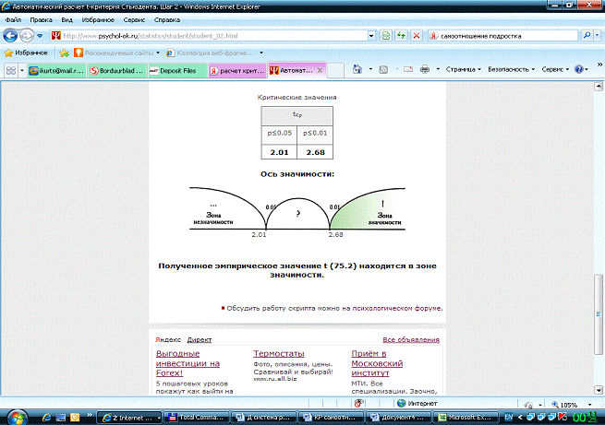Viewport: 605px width, 425px height.
Task: Open the zoom level 105% dropdown
Action: 573,404
